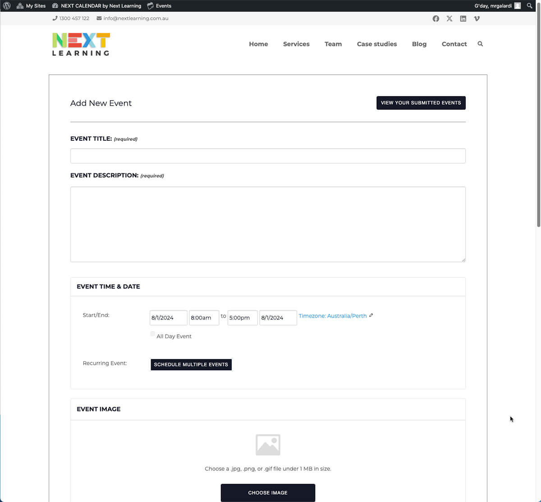Open the 8:00am start time field

[x=204, y=318]
